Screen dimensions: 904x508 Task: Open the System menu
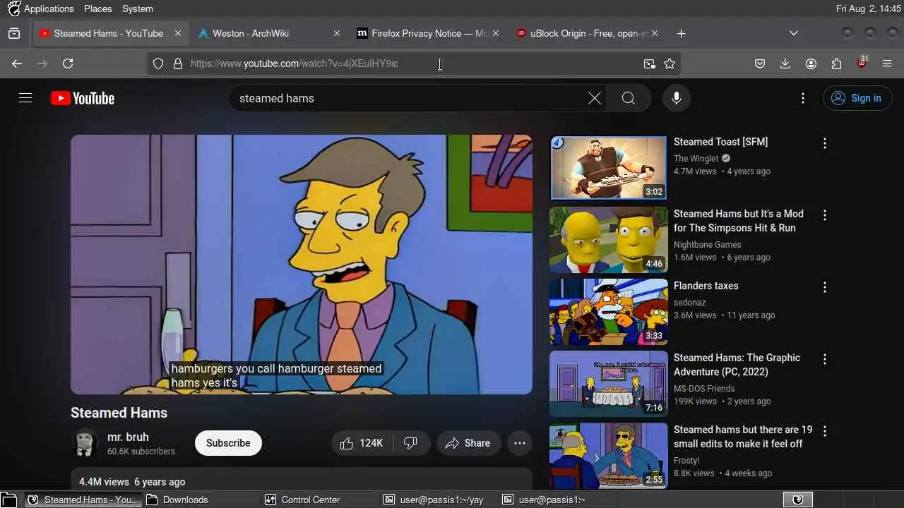point(137,8)
